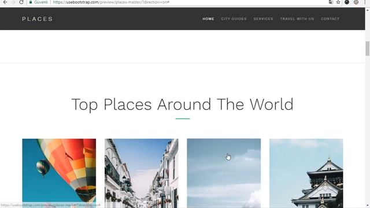Click the dark round extension icon

[x=347, y=2]
